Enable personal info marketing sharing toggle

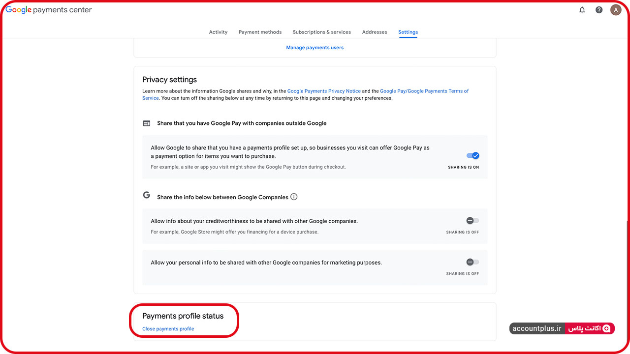tap(472, 262)
